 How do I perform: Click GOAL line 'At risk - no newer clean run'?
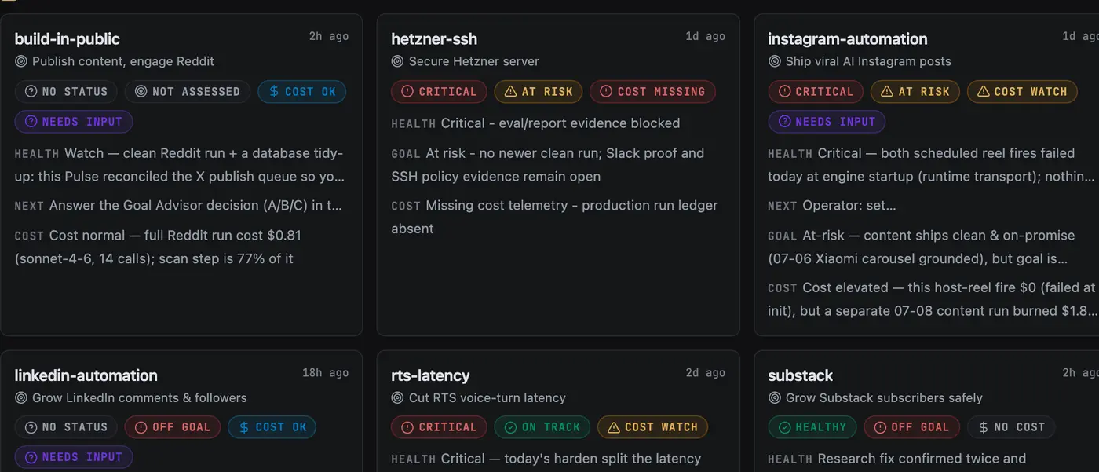coord(548,165)
